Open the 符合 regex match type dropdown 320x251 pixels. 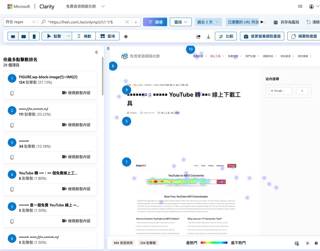click(x=20, y=22)
